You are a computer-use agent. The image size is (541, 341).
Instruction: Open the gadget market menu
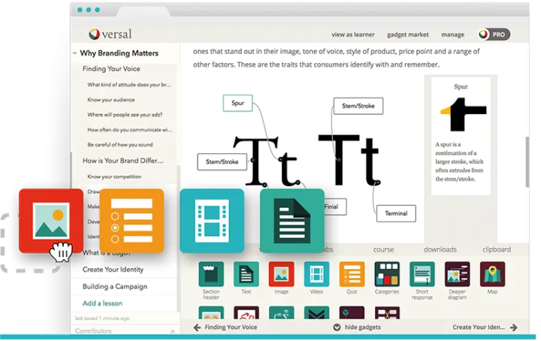[408, 35]
